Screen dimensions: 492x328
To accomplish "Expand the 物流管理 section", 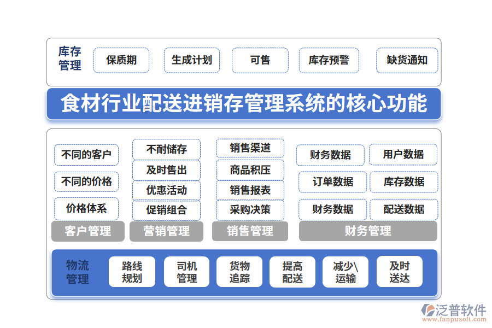I will coord(77,271).
